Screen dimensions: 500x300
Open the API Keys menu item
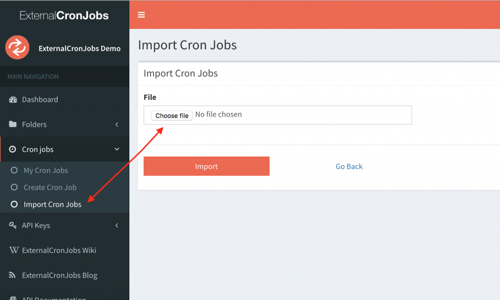pos(65,225)
